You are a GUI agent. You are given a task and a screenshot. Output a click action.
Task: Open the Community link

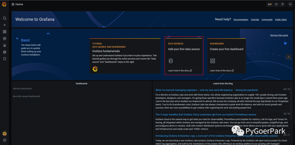point(267,20)
